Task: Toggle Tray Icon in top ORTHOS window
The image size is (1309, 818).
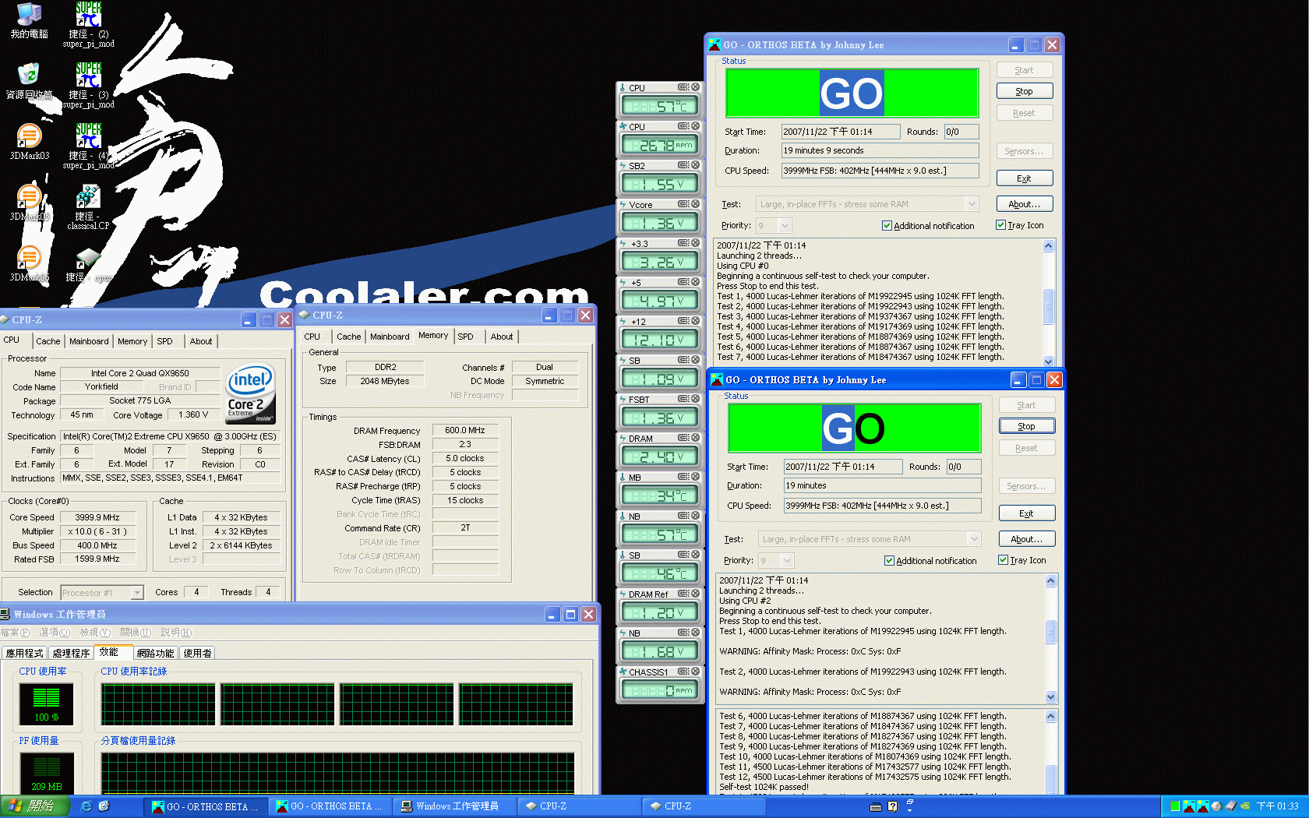Action: pos(1020,225)
